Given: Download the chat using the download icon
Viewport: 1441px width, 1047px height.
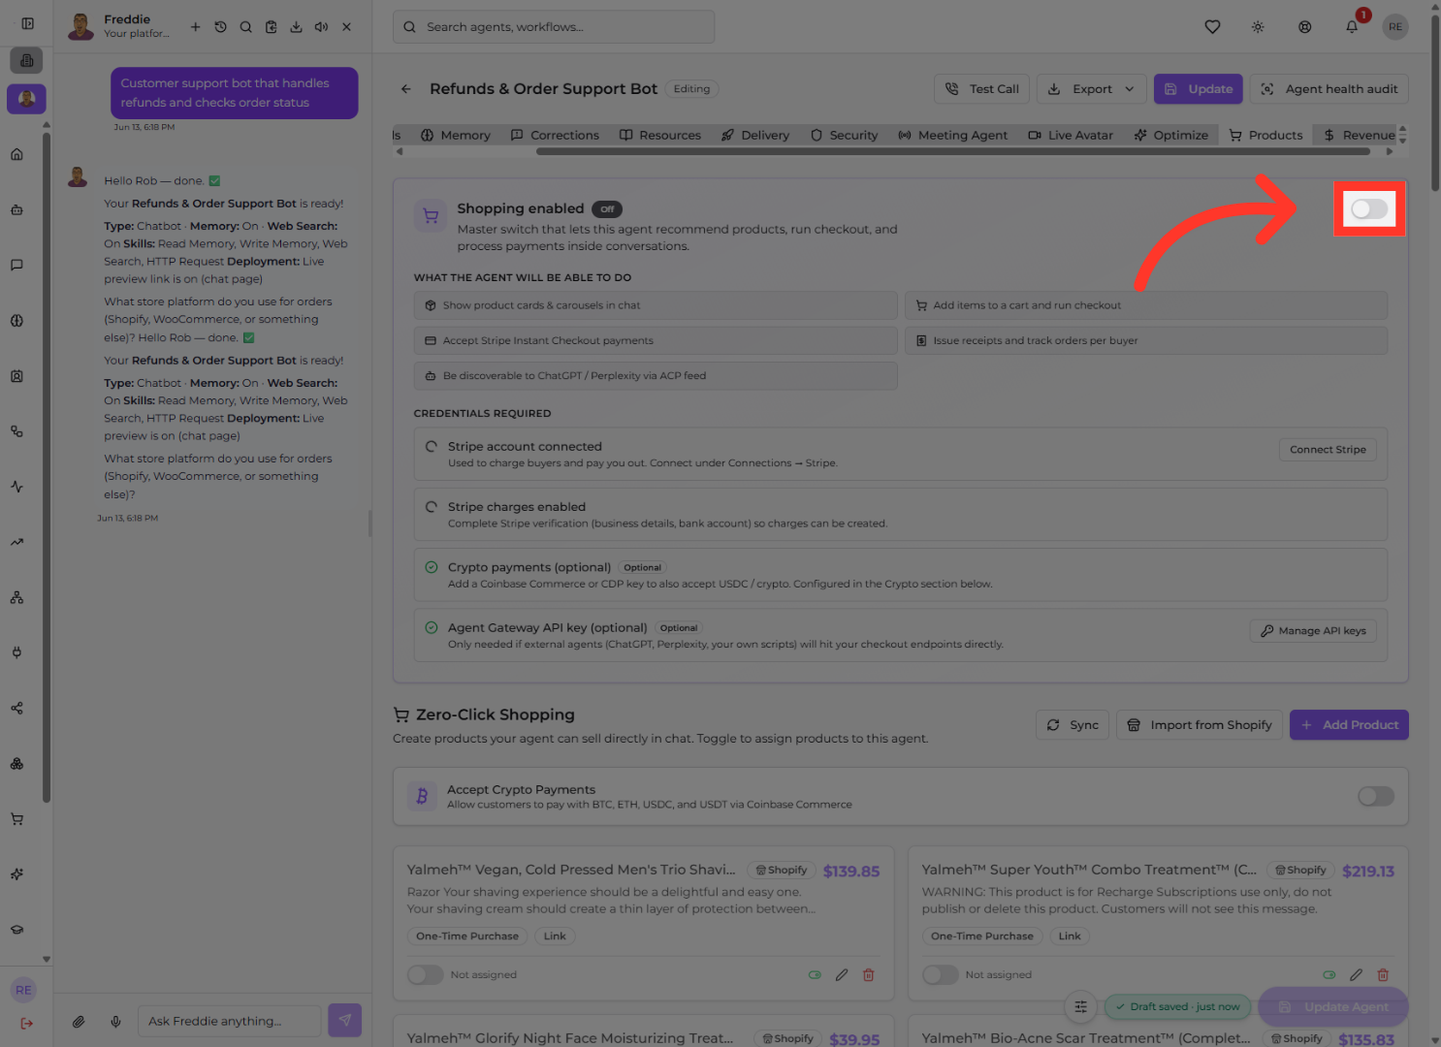Looking at the screenshot, I should 296,27.
